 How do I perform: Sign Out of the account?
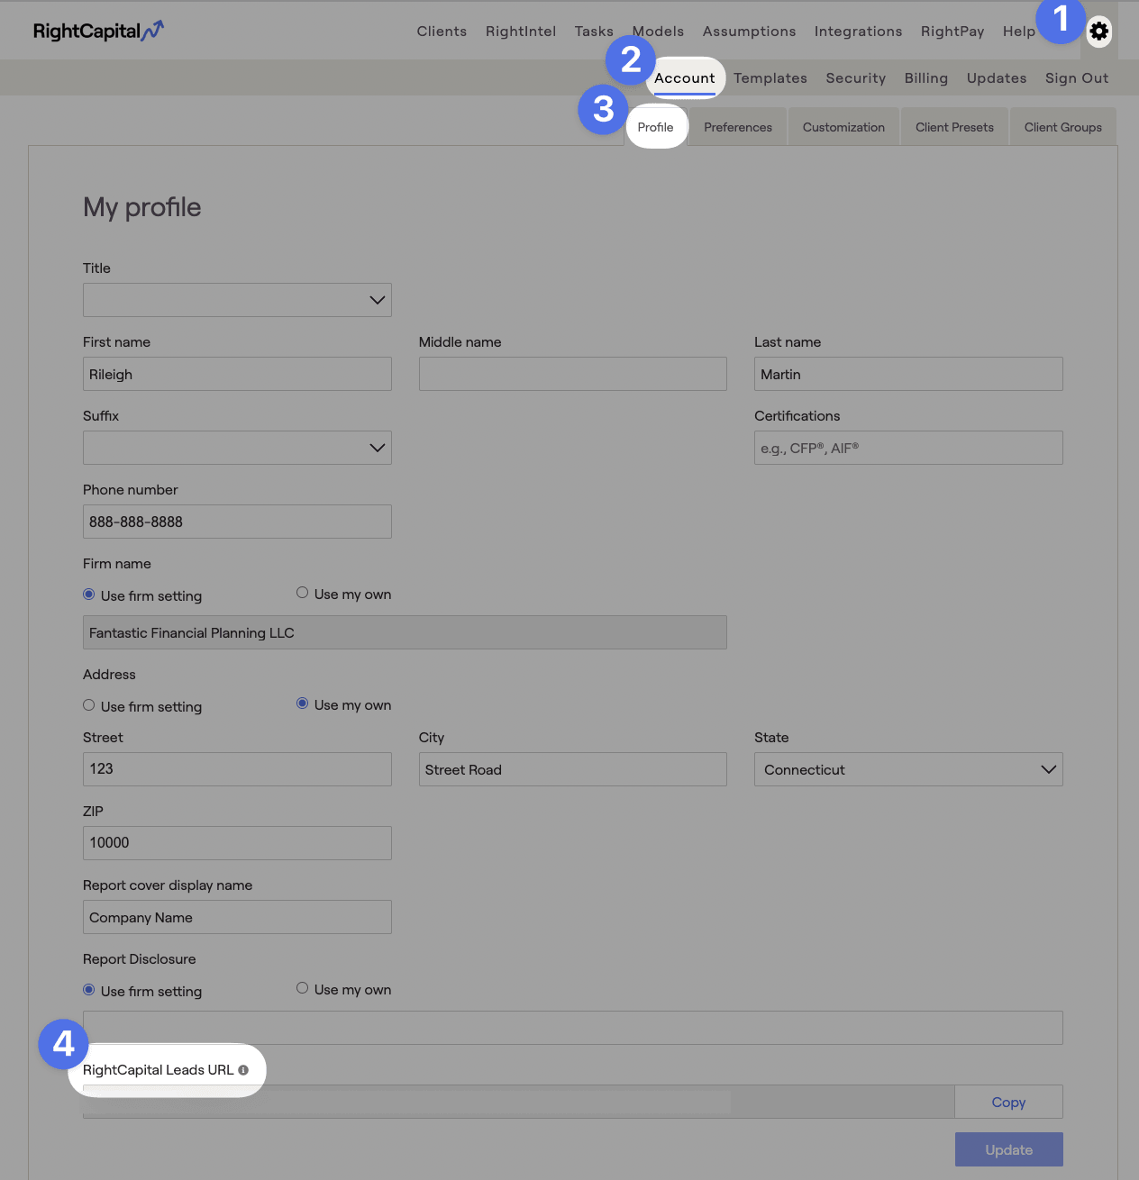tap(1077, 78)
